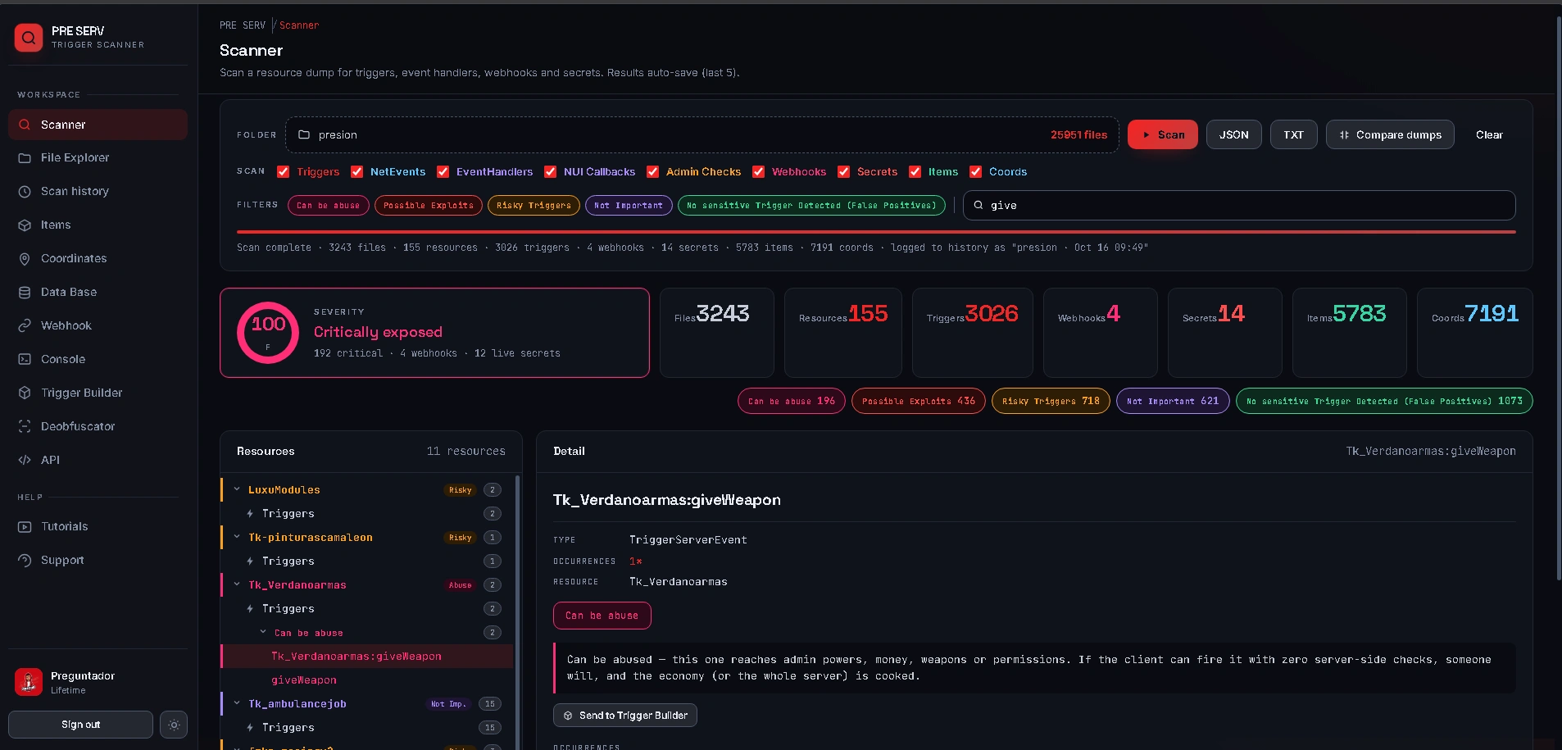Open Items box icon in sidebar

click(25, 225)
